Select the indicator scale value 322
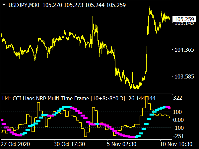This screenshot has width=199, height=149. tap(177, 98)
